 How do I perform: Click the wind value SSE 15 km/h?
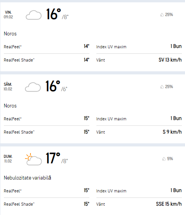click(169, 204)
